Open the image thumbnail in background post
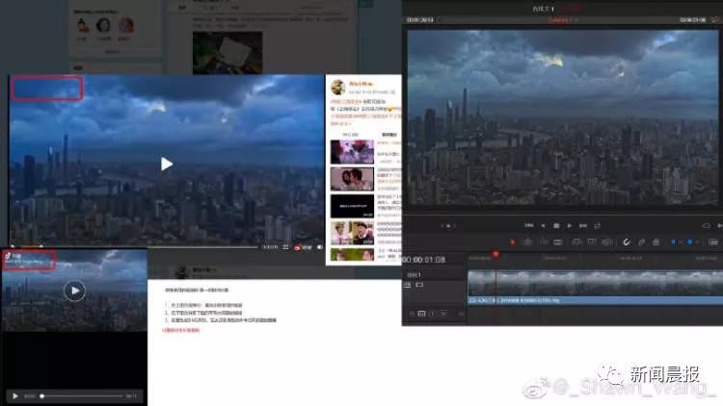 [x=228, y=52]
